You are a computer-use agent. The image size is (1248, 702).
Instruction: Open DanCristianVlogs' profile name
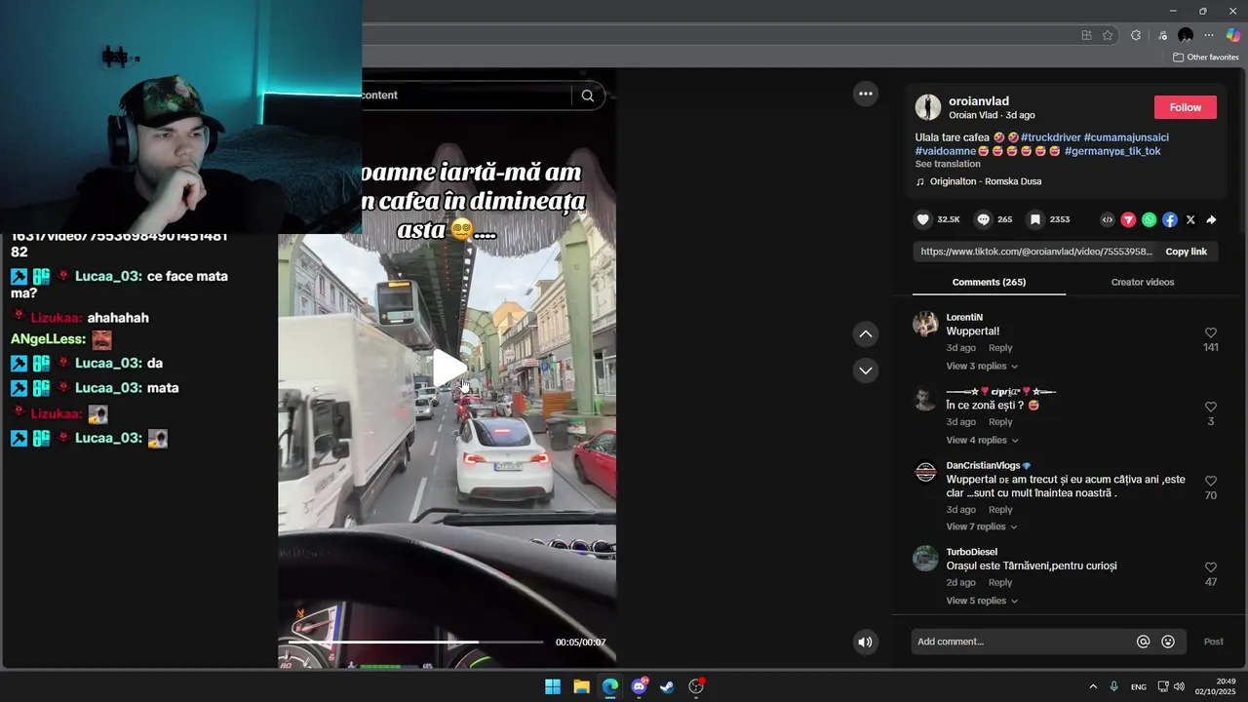983,466
